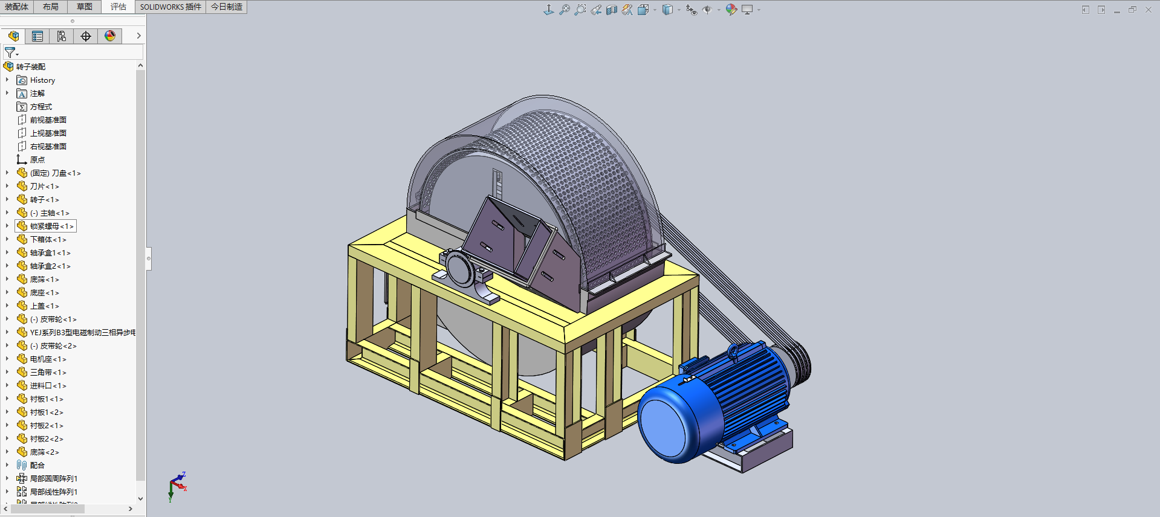Switch to SOLIDWORKS 插件 tab

(x=170, y=7)
